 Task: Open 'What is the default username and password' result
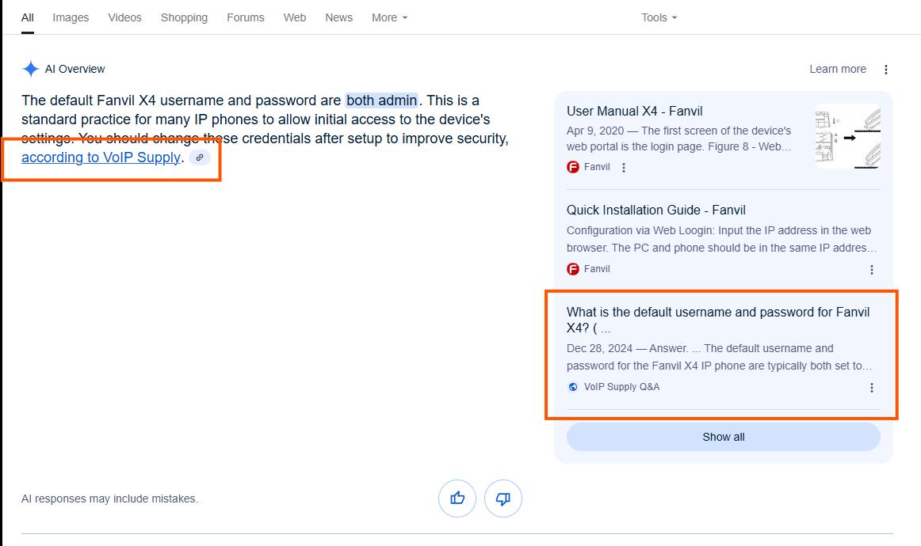coord(718,320)
